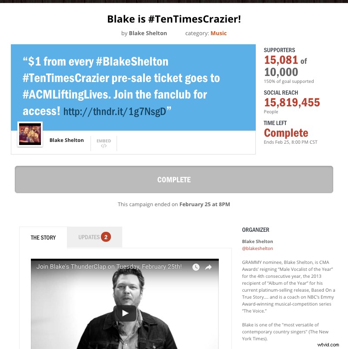Click the video Share arrow icon

[208, 267]
